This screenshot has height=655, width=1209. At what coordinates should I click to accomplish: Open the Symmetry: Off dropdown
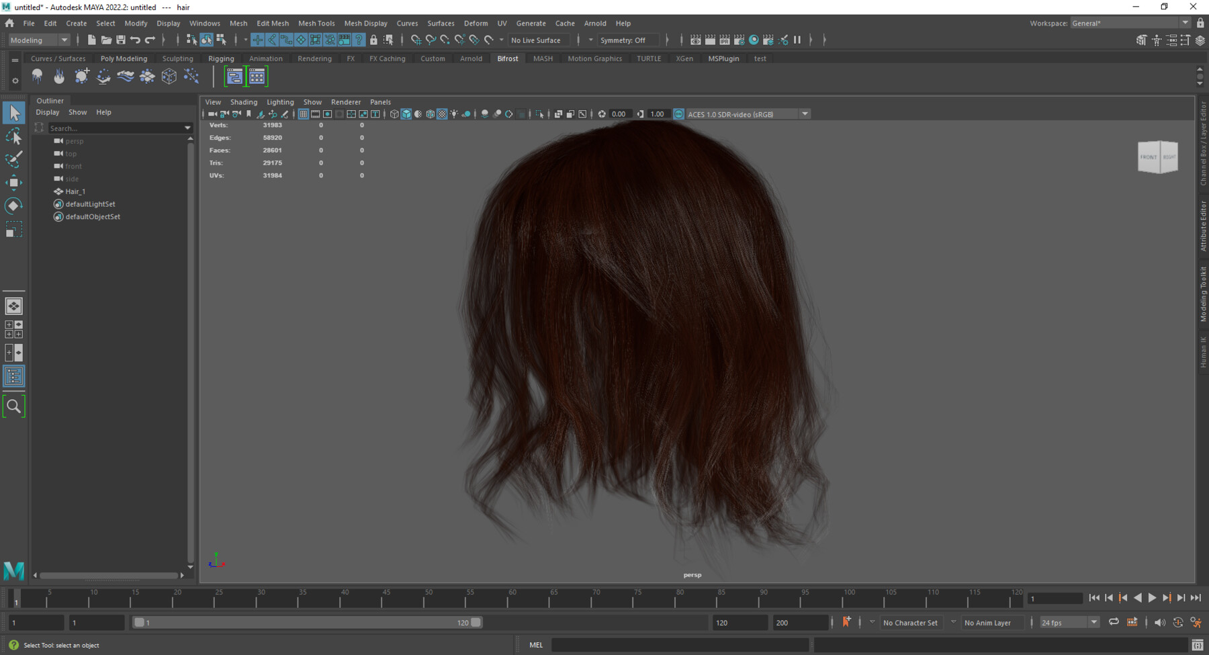627,40
